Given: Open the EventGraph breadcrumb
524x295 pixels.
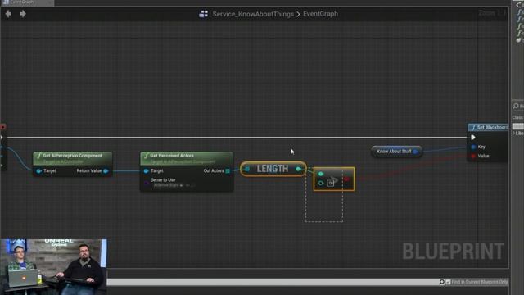Looking at the screenshot, I should coord(320,14).
